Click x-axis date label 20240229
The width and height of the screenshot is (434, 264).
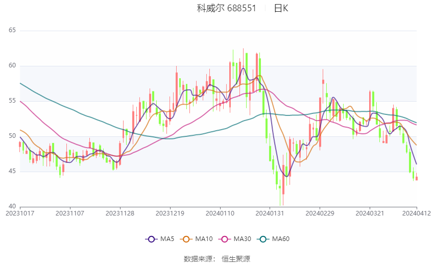click(x=320, y=213)
